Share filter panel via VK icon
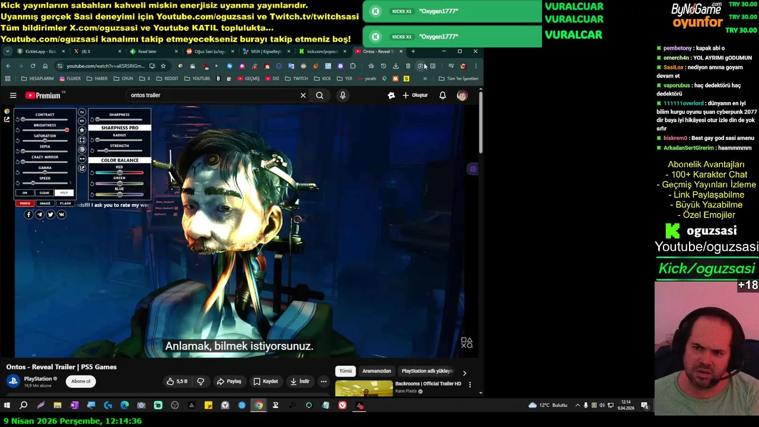This screenshot has height=427, width=759. click(x=62, y=215)
